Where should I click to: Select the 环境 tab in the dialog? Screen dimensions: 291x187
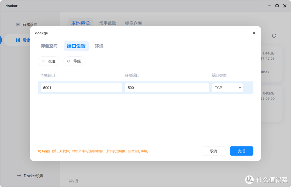point(99,46)
